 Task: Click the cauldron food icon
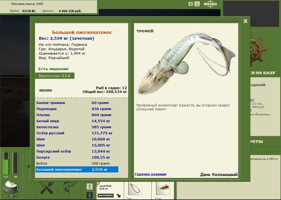click(11, 189)
